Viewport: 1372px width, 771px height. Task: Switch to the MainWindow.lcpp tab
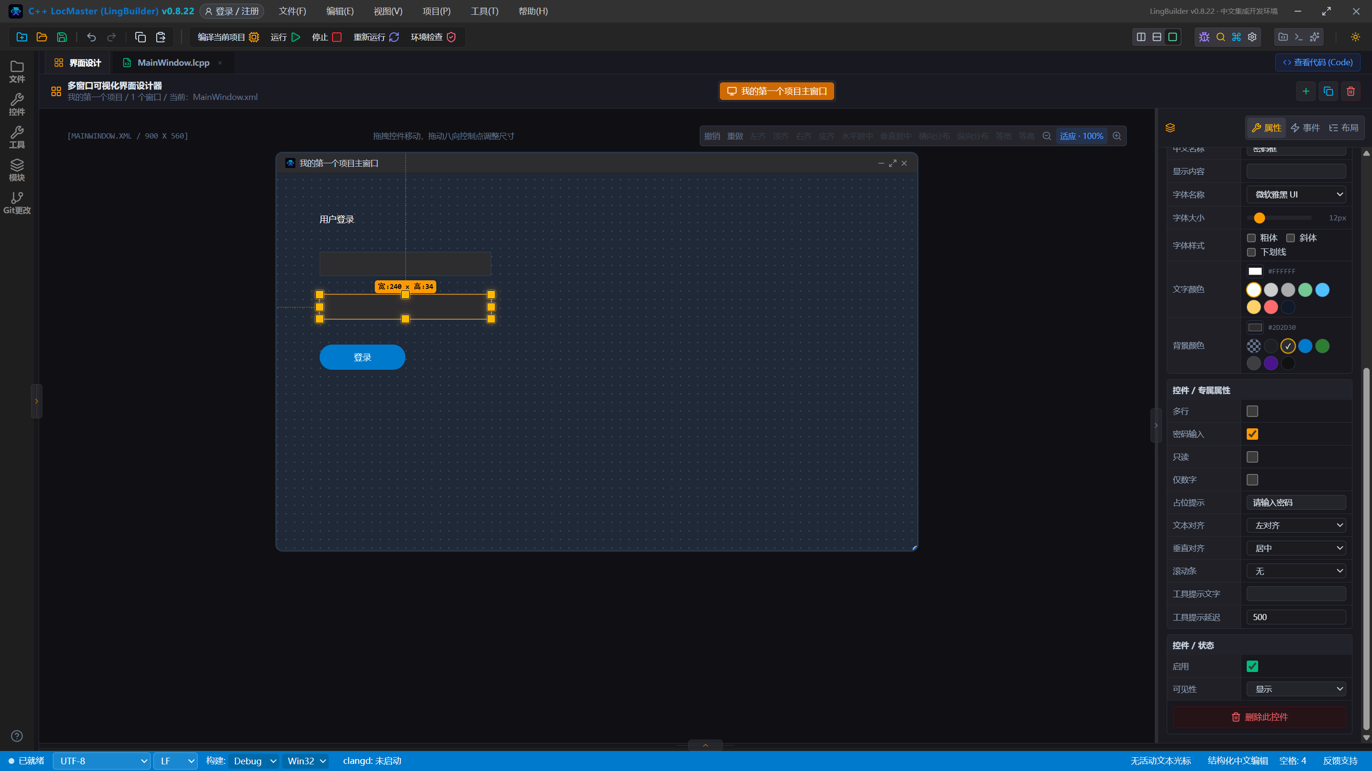(x=173, y=63)
